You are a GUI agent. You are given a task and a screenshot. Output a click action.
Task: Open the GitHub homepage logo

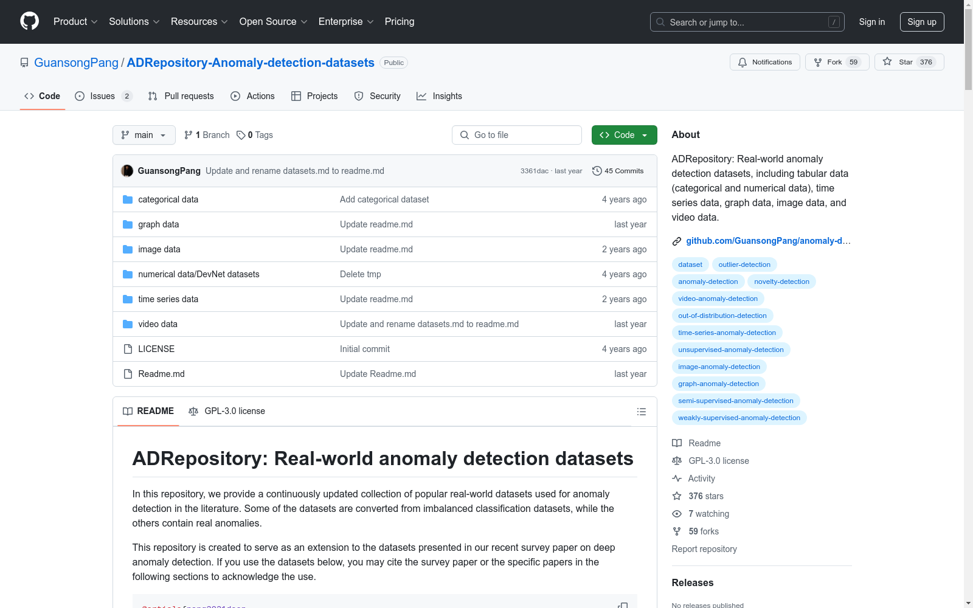coord(29,21)
